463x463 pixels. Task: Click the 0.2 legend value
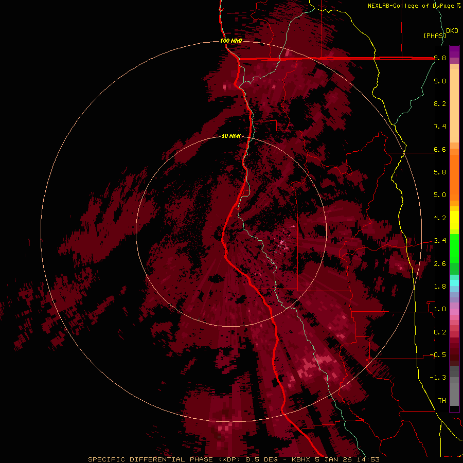point(440,332)
